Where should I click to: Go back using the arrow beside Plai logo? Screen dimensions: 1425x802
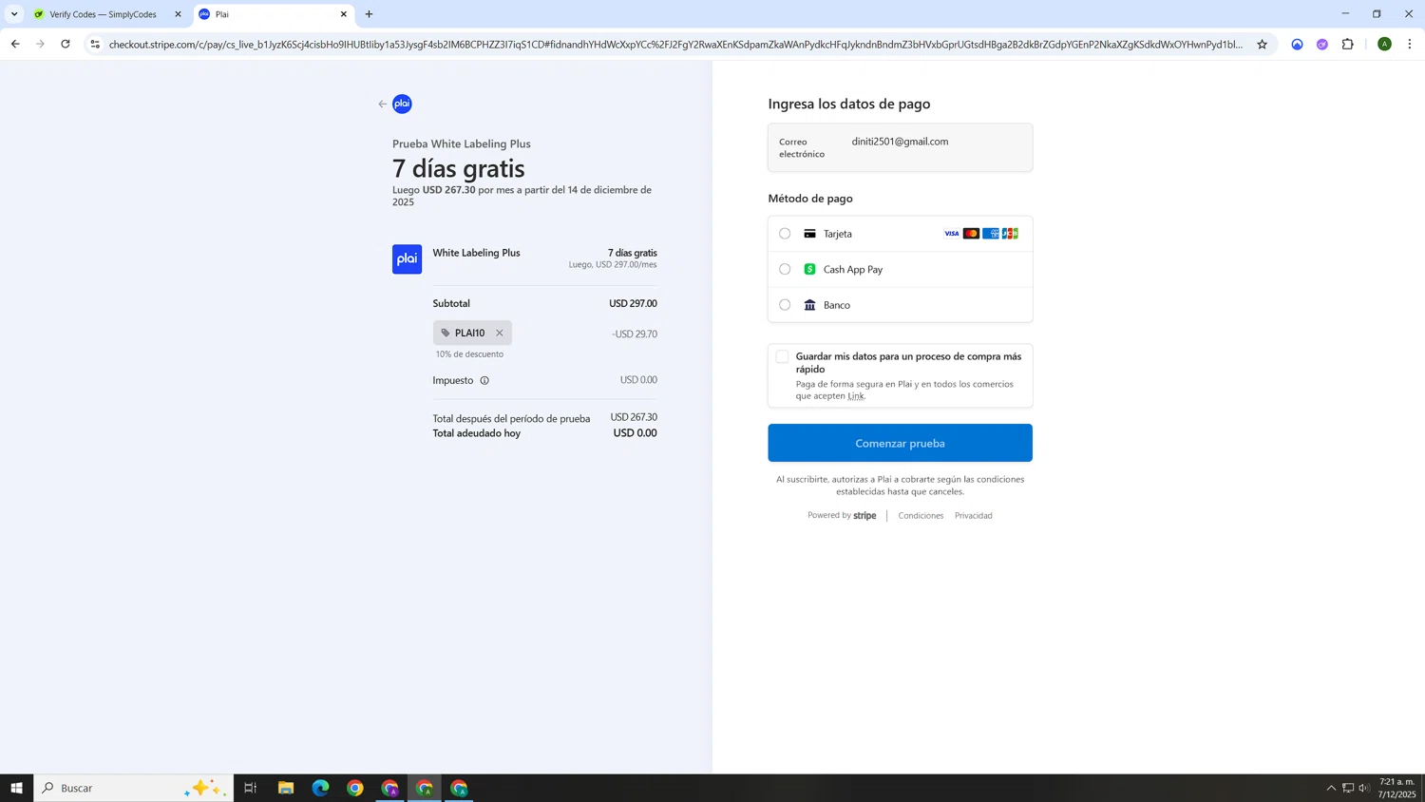click(382, 105)
